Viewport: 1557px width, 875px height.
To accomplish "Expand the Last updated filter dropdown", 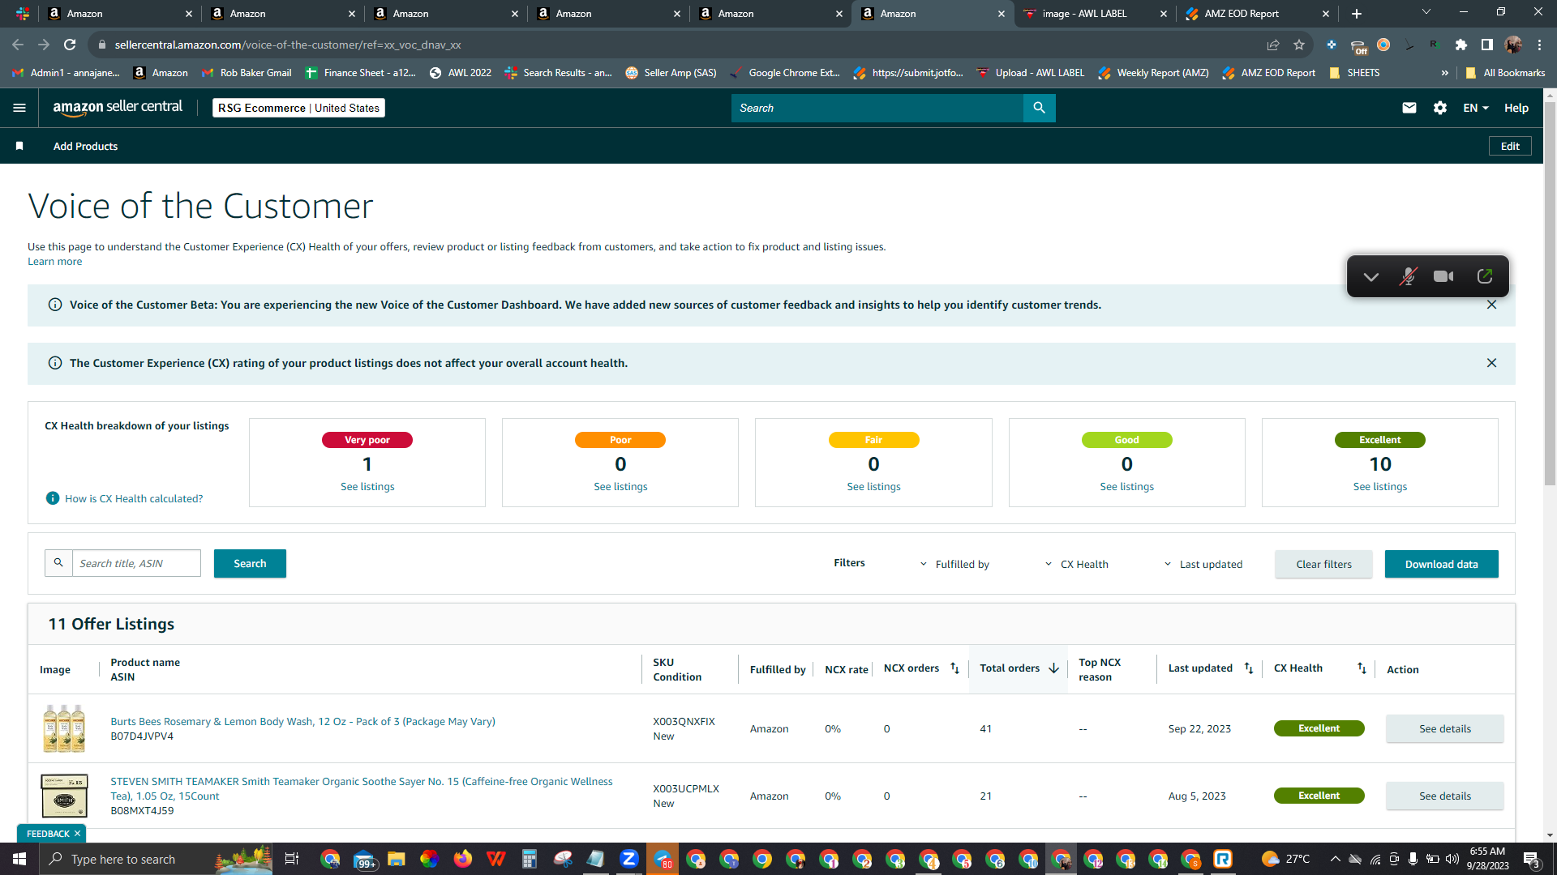I will (1203, 564).
